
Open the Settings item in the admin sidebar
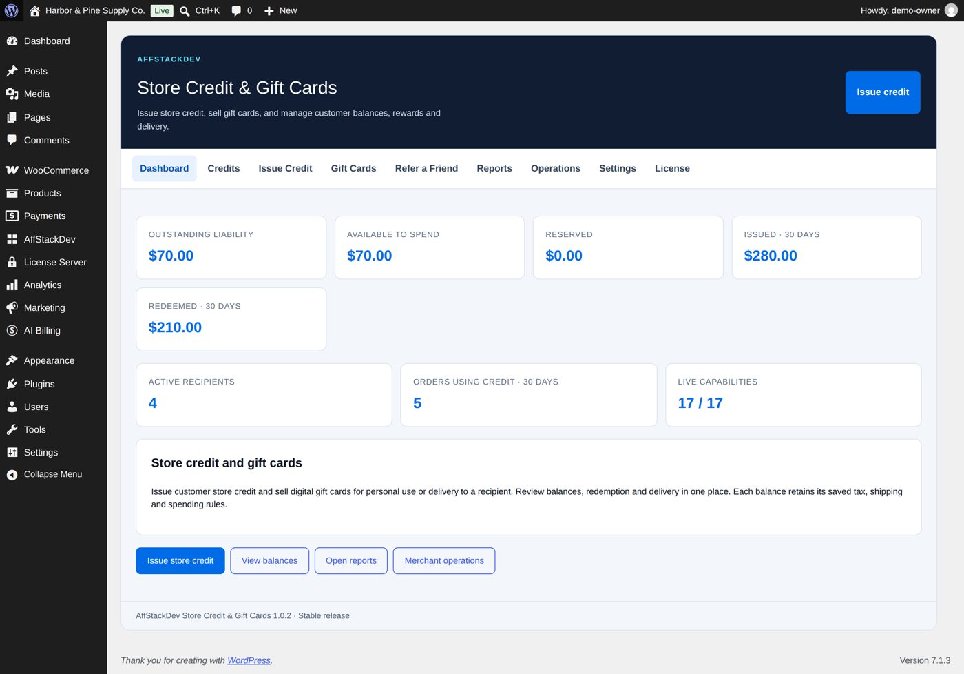tap(54, 452)
